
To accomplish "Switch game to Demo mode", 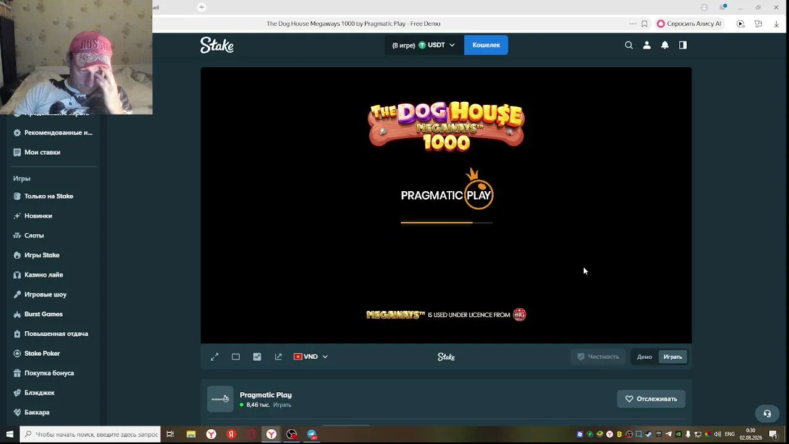I will [644, 357].
